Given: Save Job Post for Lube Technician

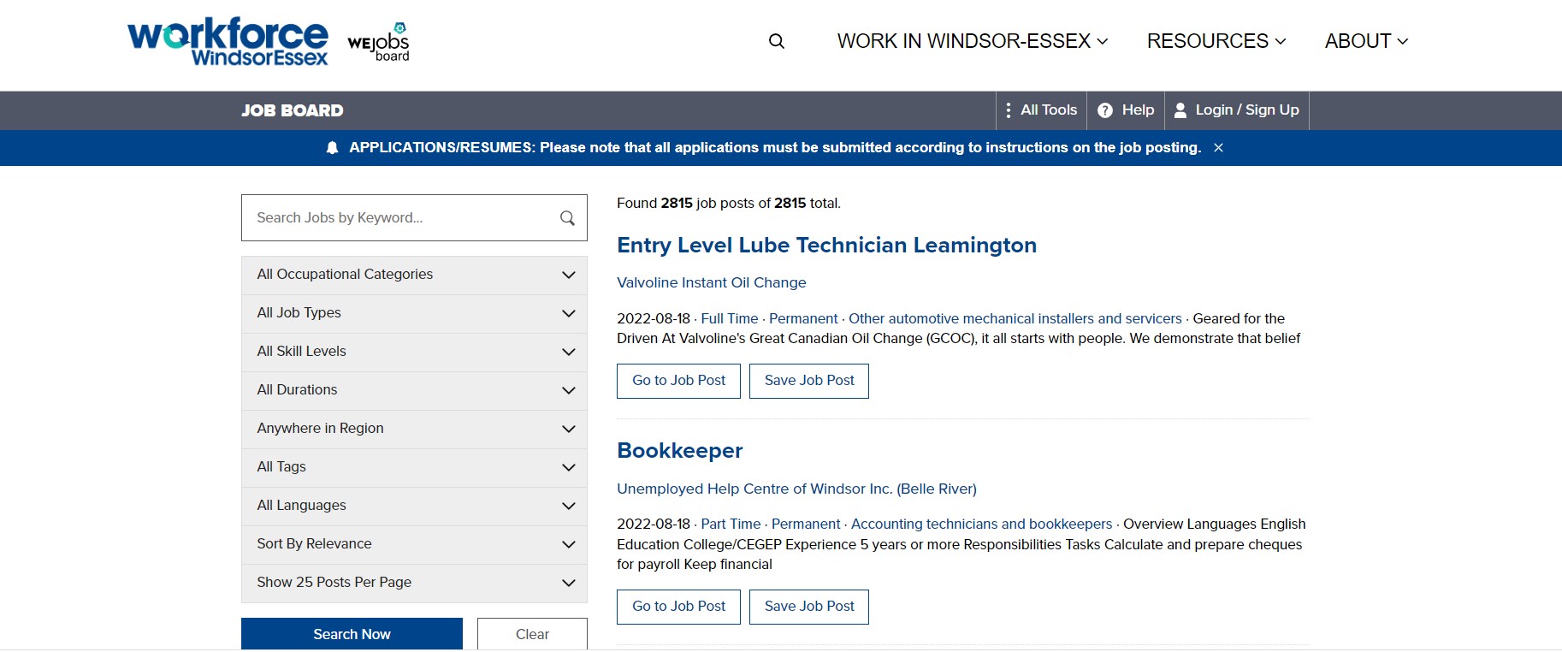Looking at the screenshot, I should (x=809, y=381).
